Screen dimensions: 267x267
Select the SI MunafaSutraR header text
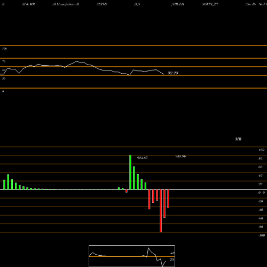point(66,4)
